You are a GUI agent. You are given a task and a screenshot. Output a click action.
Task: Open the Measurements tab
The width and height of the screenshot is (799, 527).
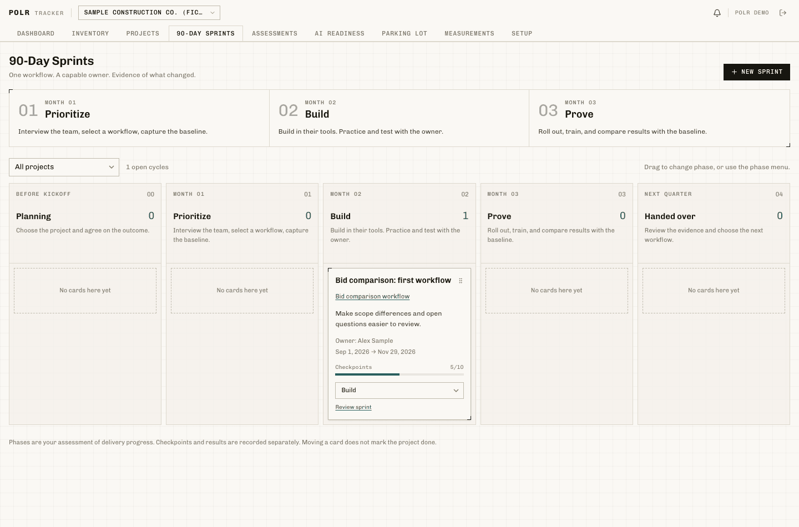469,33
